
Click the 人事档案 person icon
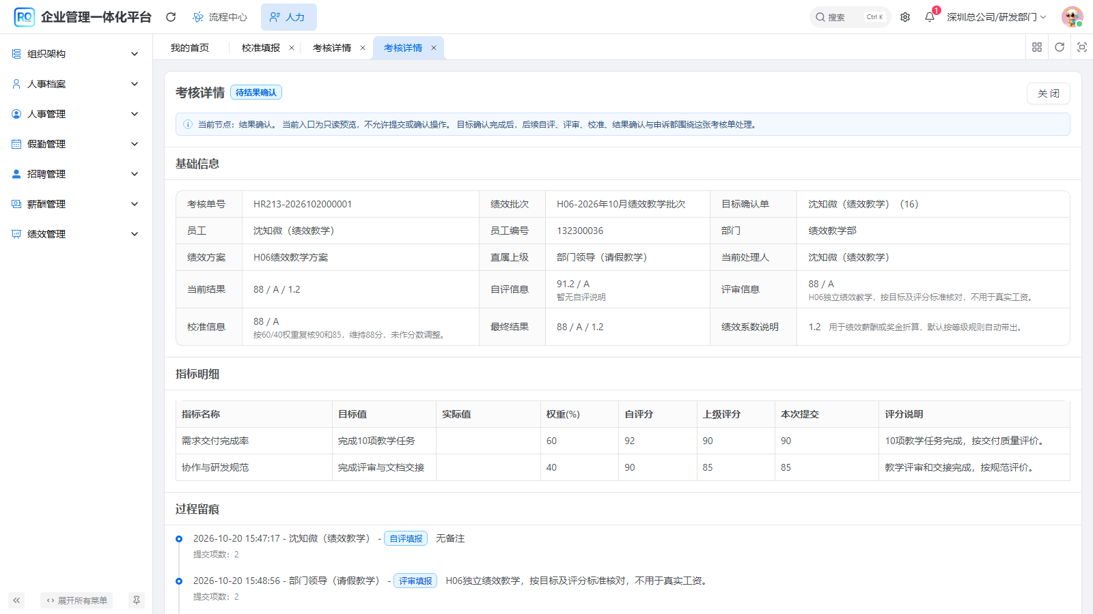16,84
